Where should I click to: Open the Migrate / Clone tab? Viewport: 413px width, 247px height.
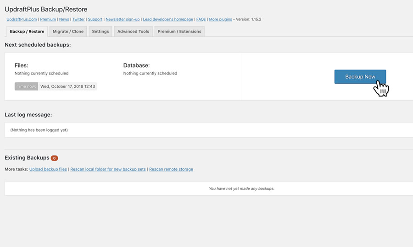[x=68, y=32]
